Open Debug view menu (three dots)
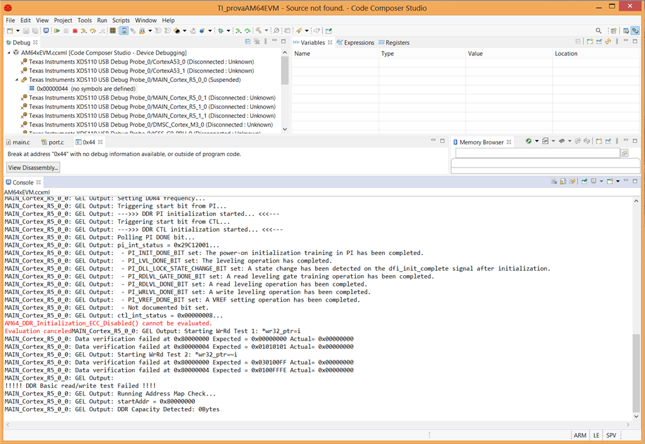The image size is (645, 444). click(265, 42)
